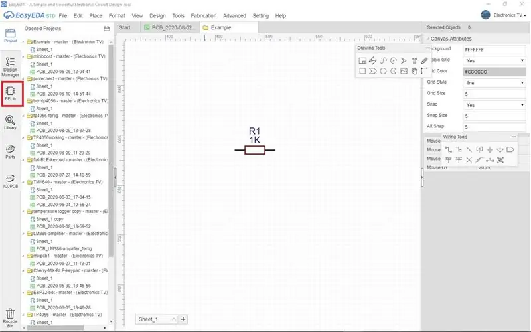Select the Arrow Head drawing tool

click(x=404, y=61)
